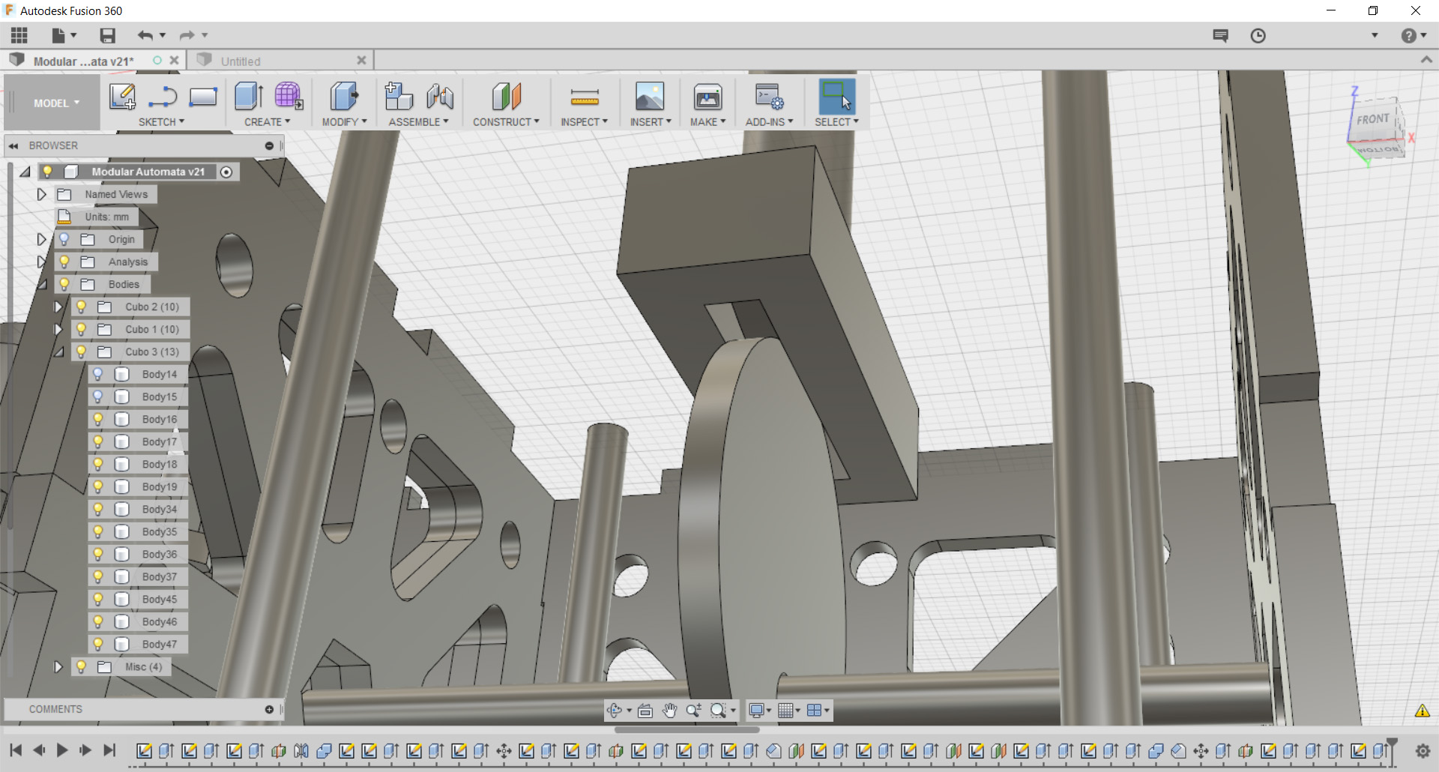Open the CONSTRUCT menu

pos(506,121)
